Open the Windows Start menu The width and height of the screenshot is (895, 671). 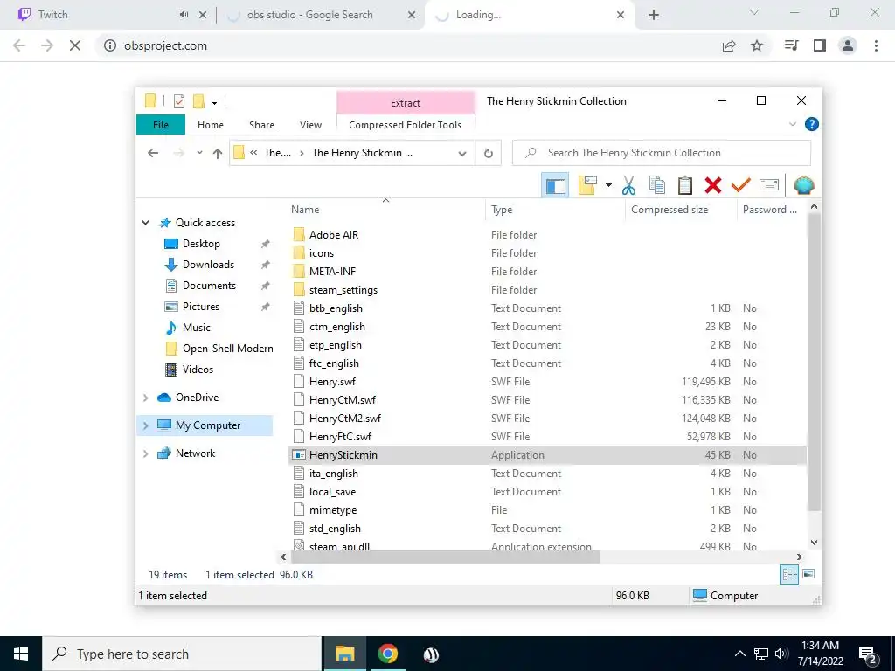click(21, 654)
